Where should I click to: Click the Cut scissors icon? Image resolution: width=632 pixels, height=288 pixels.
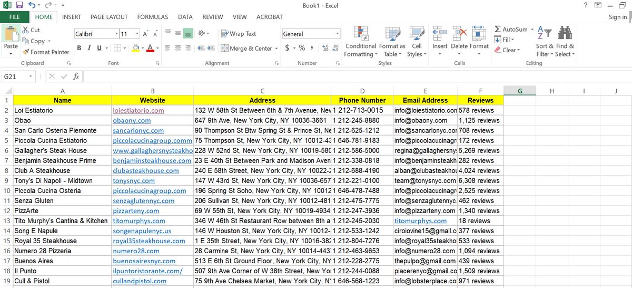coord(25,30)
